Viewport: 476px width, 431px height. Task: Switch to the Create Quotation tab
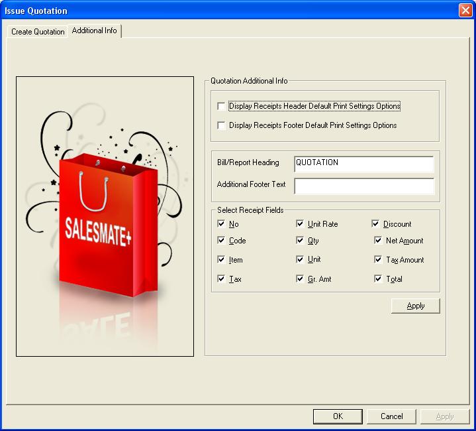click(38, 32)
